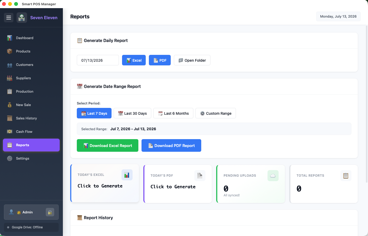Select the Last 7 Days period
The height and width of the screenshot is (236, 368).
(x=94, y=113)
